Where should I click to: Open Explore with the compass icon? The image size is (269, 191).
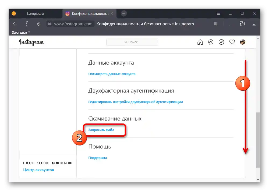pos(221,42)
